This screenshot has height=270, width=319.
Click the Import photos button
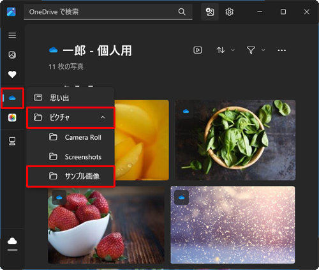pos(210,11)
